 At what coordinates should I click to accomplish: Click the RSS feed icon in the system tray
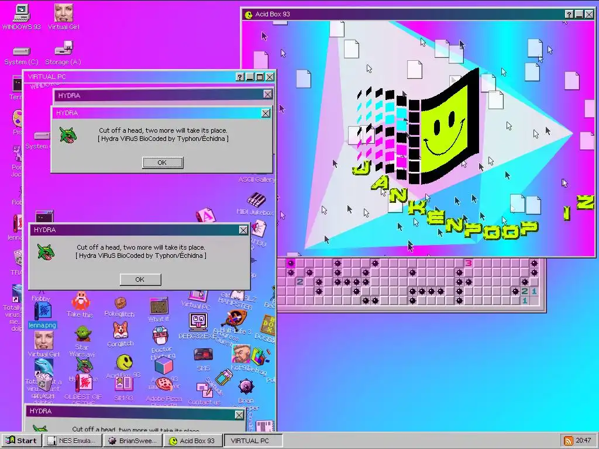pyautogui.click(x=569, y=441)
